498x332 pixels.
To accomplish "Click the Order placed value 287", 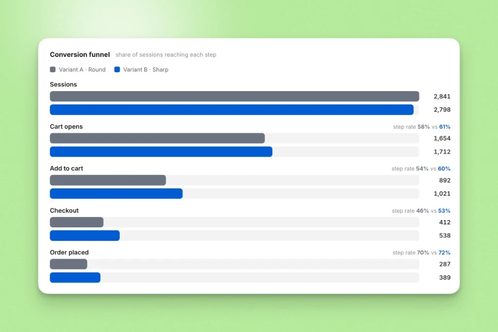I will [x=445, y=264].
